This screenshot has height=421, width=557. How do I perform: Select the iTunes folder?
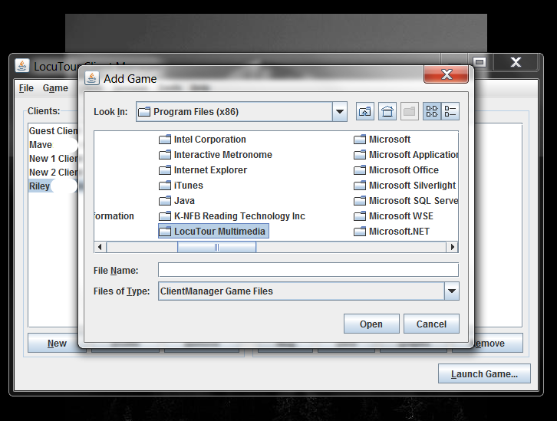188,186
